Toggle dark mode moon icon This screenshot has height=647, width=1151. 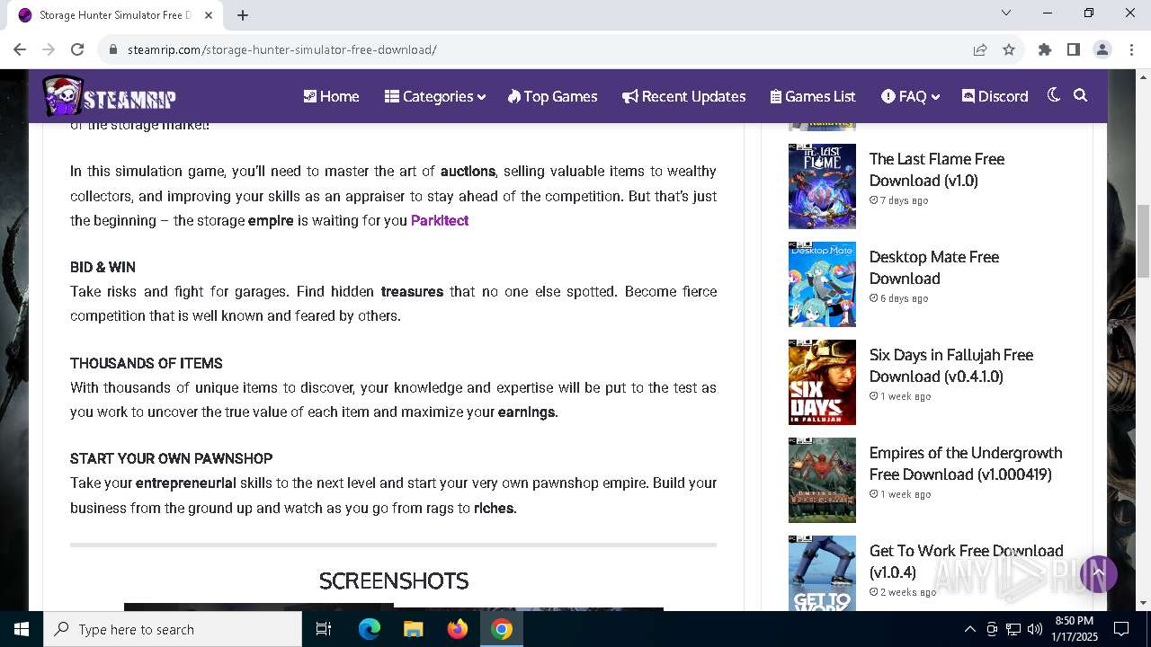point(1054,95)
